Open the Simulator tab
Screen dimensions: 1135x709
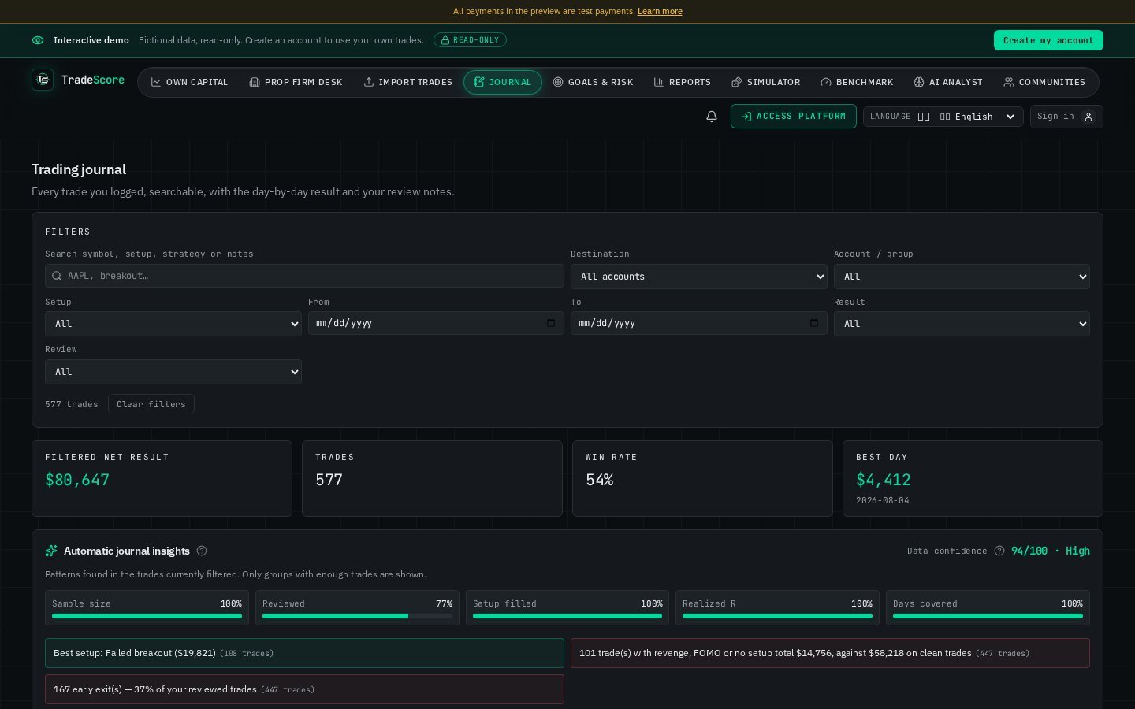pyautogui.click(x=765, y=82)
